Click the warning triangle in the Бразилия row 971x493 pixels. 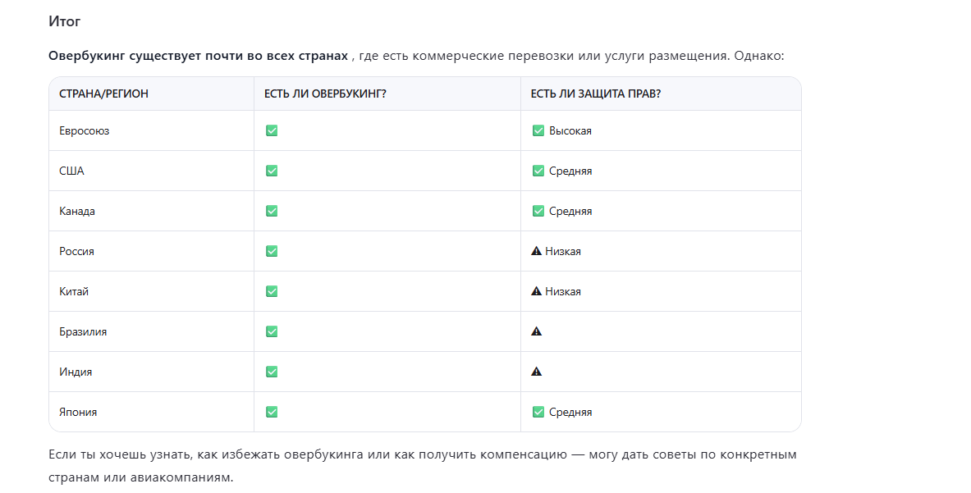click(537, 331)
